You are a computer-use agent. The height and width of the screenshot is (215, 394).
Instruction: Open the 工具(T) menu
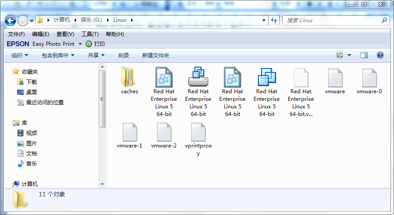click(x=90, y=34)
